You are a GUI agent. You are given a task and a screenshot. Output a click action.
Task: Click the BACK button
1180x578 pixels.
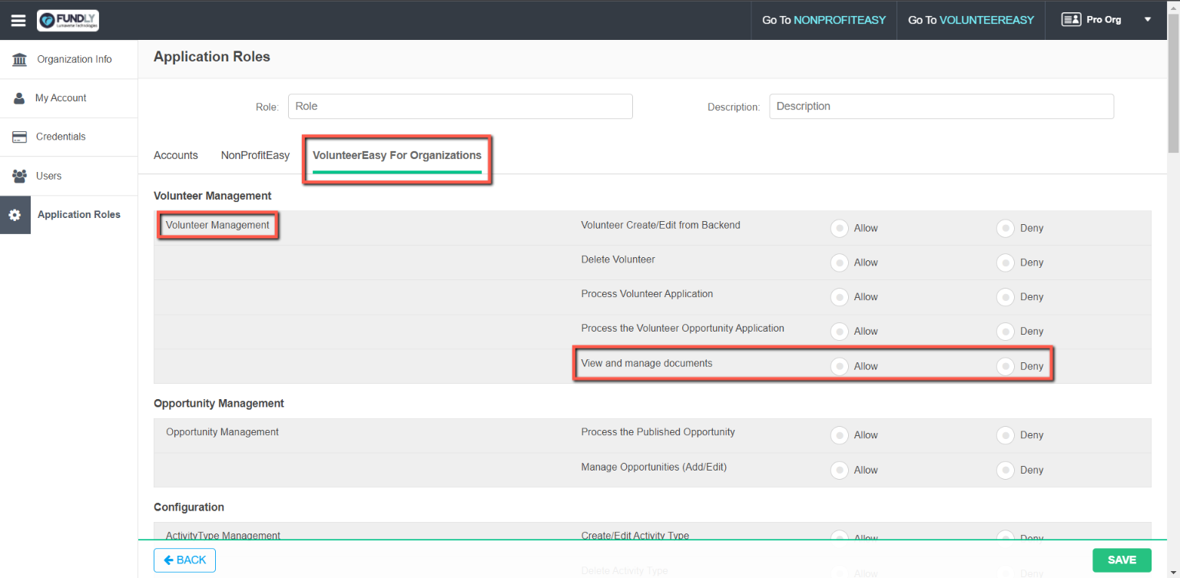(x=184, y=560)
